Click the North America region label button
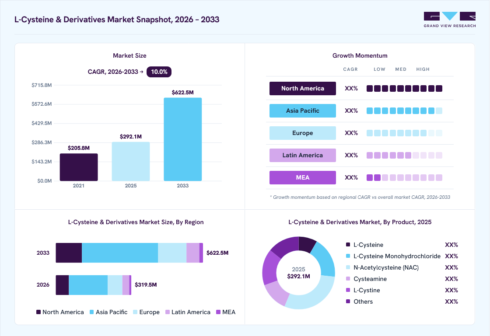This screenshot has height=336, width=490. click(x=302, y=88)
